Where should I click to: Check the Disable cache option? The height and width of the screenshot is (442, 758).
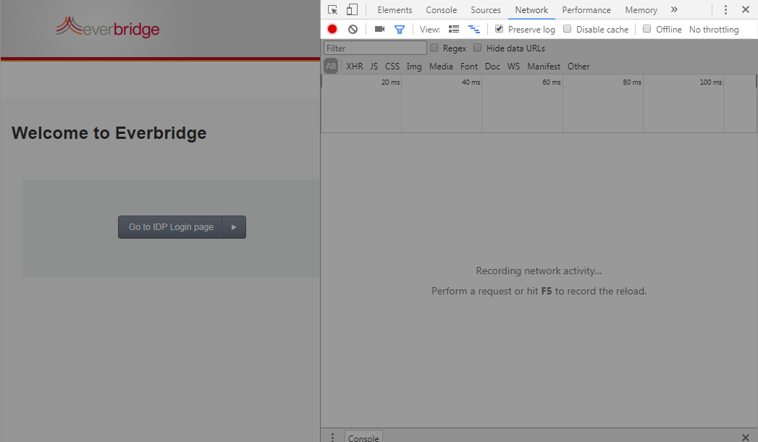click(x=567, y=28)
